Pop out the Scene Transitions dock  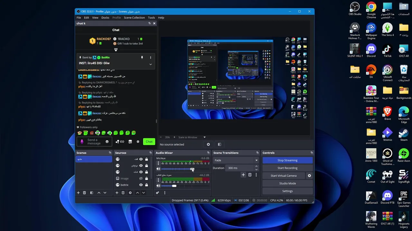click(257, 153)
